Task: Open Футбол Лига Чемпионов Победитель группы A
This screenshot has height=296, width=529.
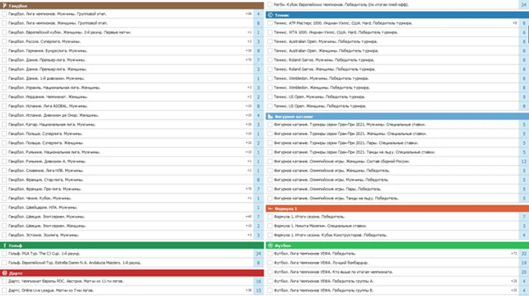Action: pyautogui.click(x=324, y=281)
